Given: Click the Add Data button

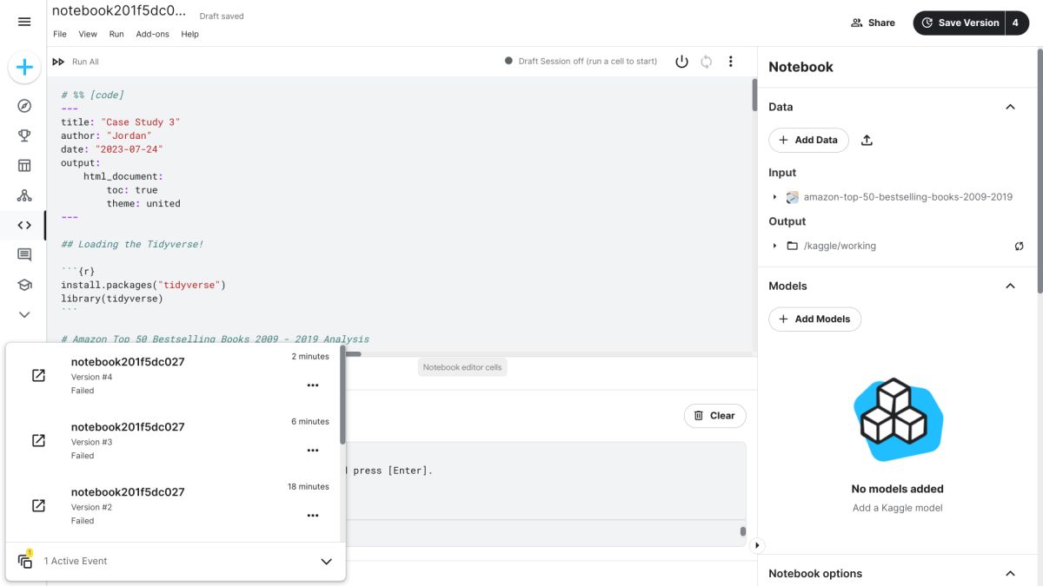Looking at the screenshot, I should point(808,140).
